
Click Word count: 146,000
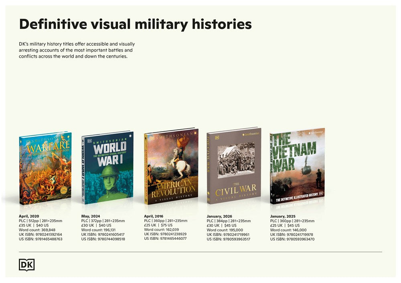288,230
